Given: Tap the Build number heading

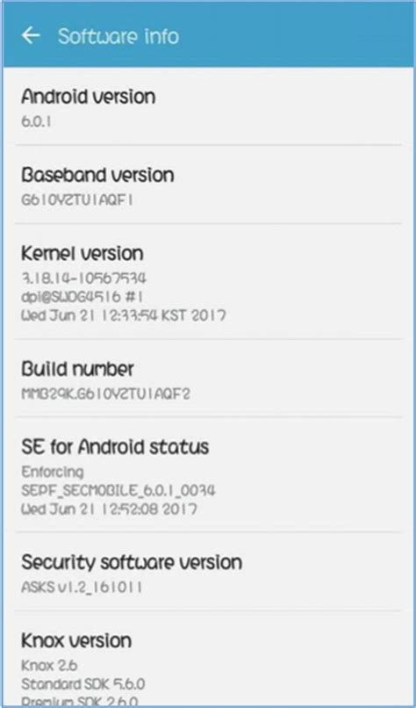Looking at the screenshot, I should [x=77, y=369].
